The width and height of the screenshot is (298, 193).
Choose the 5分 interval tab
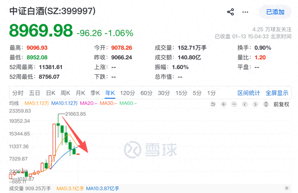(197, 93)
